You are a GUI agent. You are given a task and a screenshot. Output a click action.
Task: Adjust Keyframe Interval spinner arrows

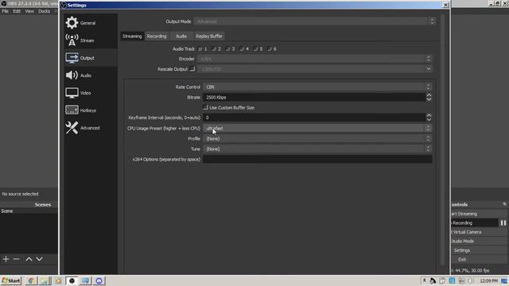(x=429, y=118)
